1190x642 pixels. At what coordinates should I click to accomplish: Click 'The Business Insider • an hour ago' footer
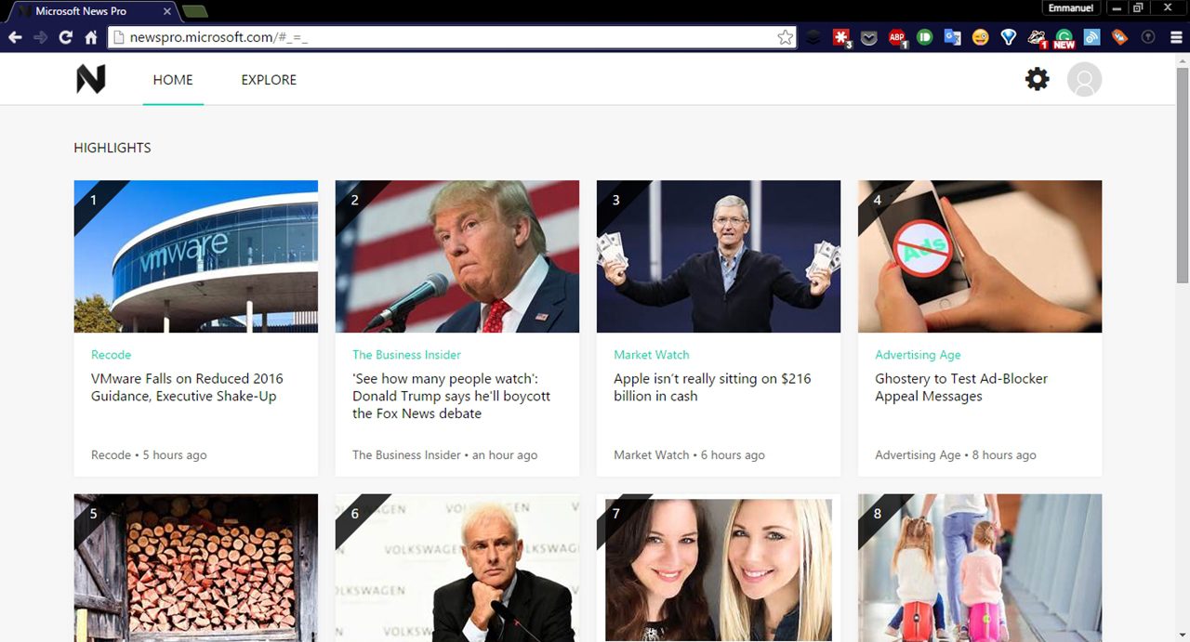pos(444,455)
